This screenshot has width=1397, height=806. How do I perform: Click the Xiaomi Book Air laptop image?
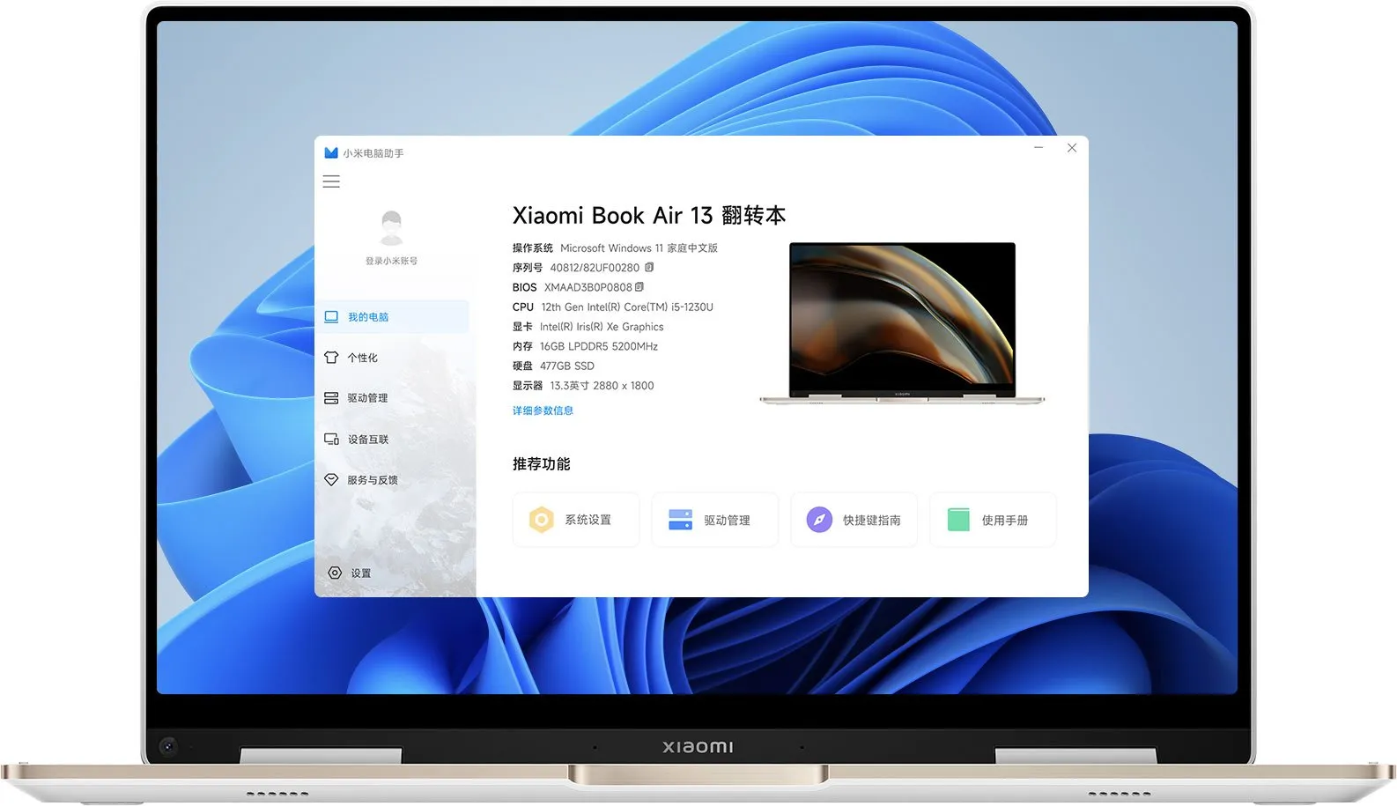pyautogui.click(x=902, y=322)
